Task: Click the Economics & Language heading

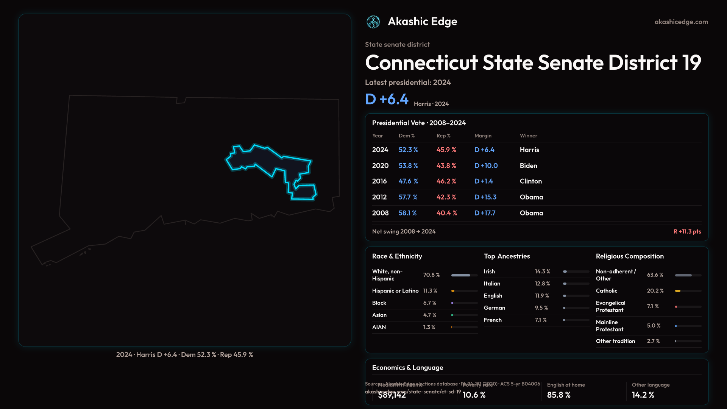Action: [x=407, y=368]
